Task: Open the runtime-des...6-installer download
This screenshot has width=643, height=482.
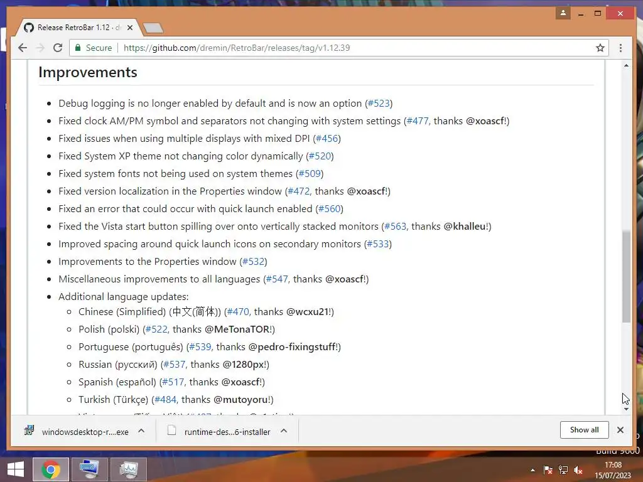Action: (219, 432)
